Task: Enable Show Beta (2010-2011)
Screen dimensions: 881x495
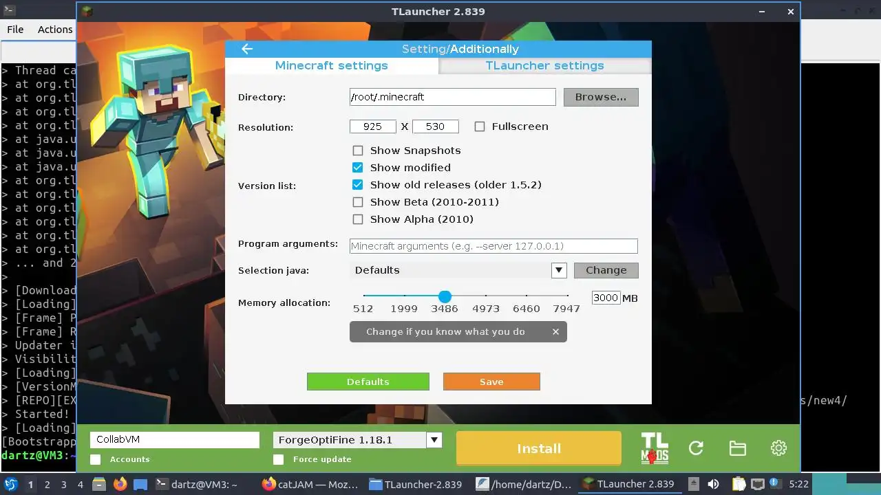Action: click(358, 202)
